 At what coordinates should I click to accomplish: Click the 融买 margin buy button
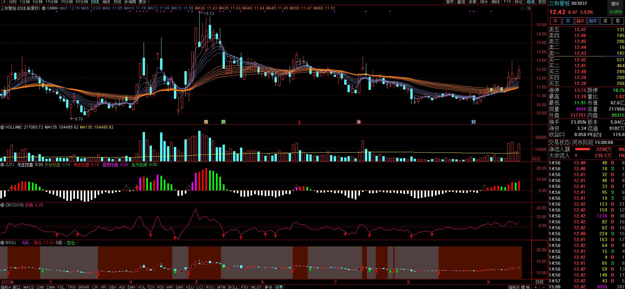580,21
